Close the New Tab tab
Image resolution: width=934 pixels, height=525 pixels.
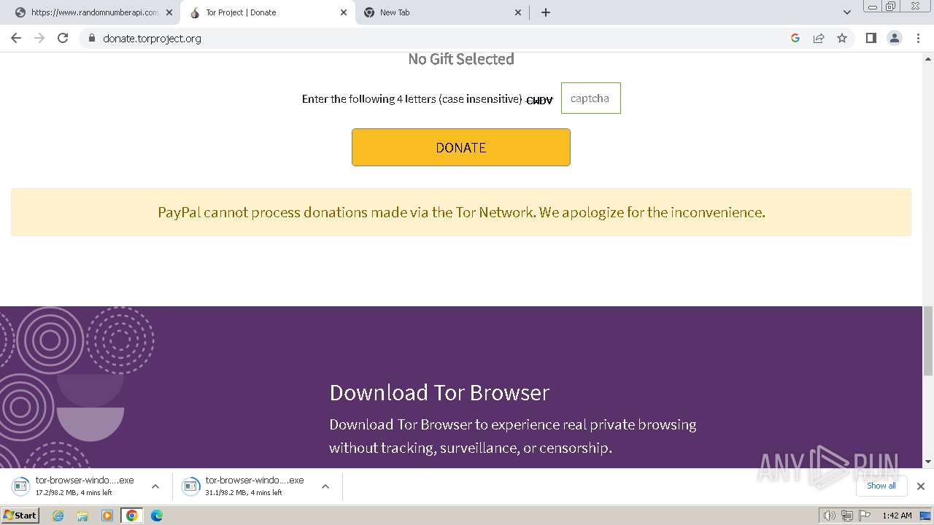click(518, 12)
